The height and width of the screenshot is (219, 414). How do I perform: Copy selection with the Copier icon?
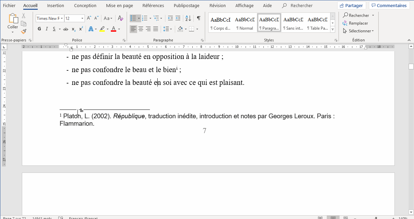coord(24,24)
